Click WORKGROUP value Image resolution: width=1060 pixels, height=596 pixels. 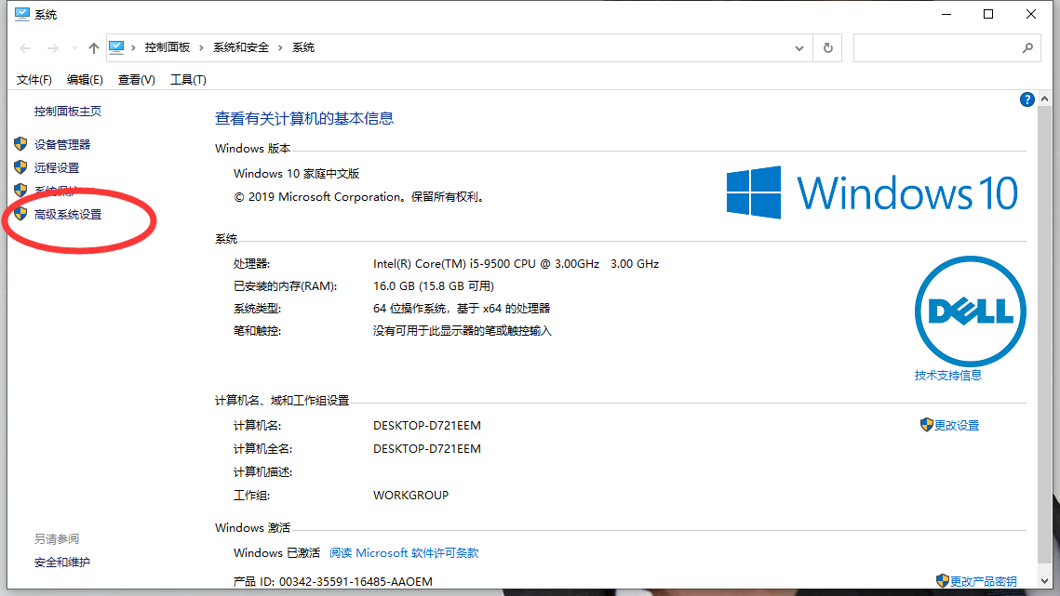[x=410, y=496]
